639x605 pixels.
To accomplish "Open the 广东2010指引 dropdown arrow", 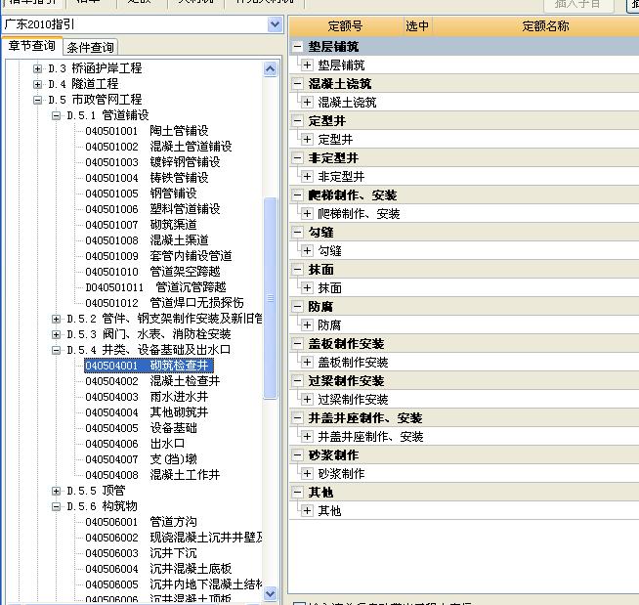I will click(276, 24).
